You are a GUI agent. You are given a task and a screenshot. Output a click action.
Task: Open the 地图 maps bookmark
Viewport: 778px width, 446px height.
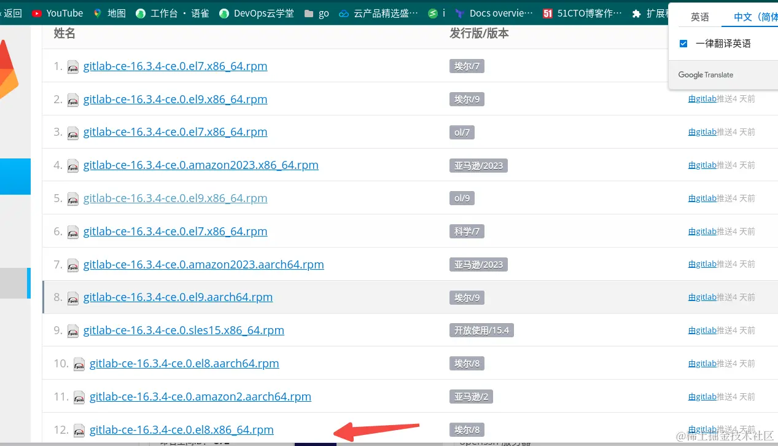(x=109, y=13)
